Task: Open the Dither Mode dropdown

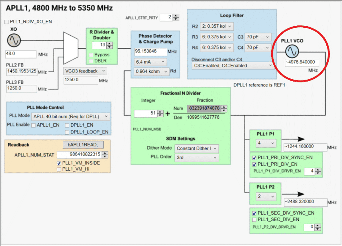Action: coord(196,148)
